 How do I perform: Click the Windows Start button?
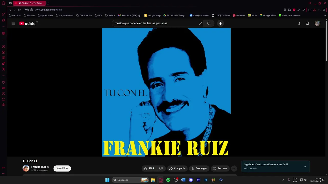point(107,180)
